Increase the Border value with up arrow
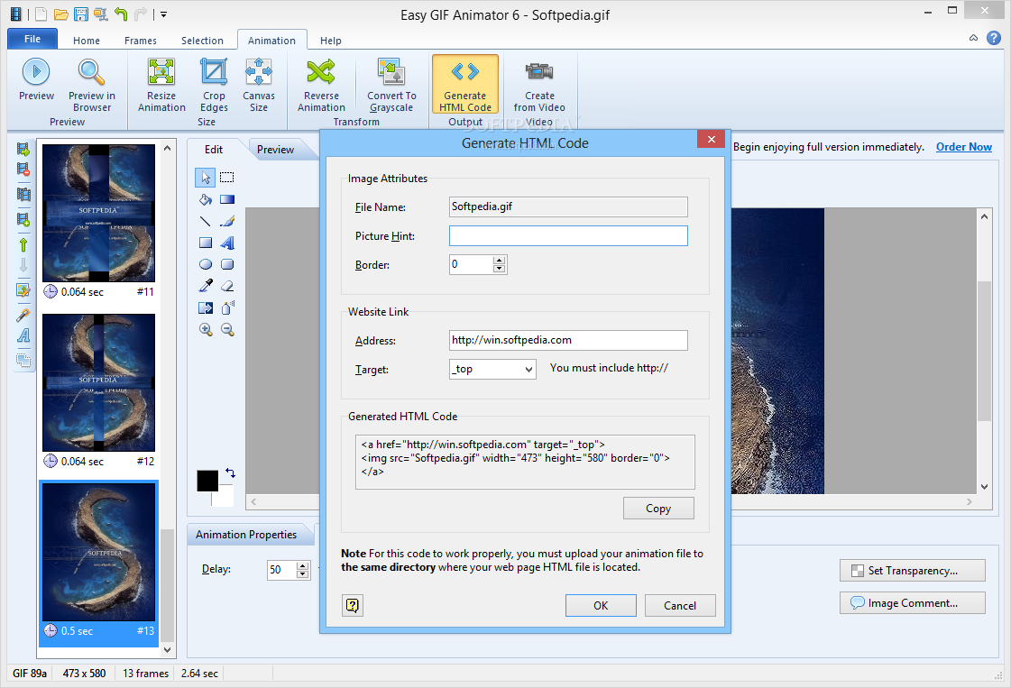The image size is (1011, 688). pyautogui.click(x=499, y=260)
